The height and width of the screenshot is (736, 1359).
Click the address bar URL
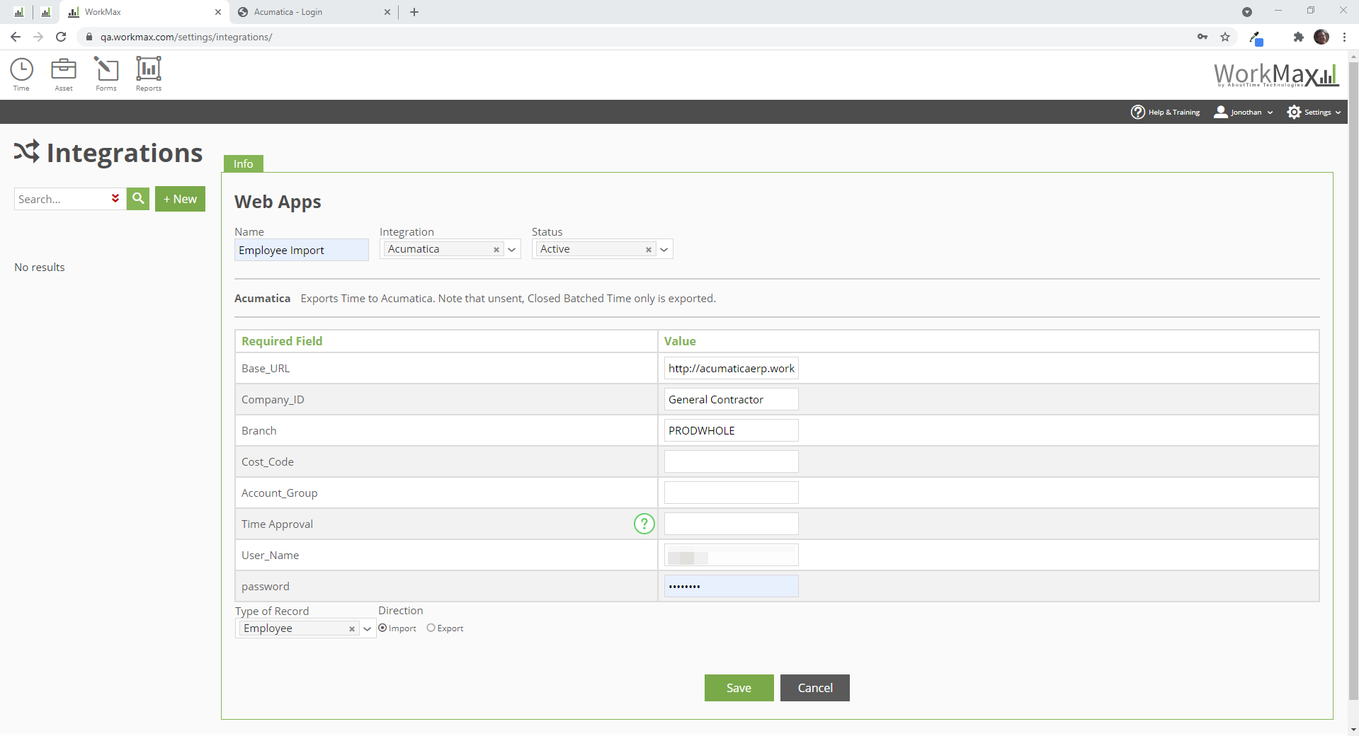point(186,37)
